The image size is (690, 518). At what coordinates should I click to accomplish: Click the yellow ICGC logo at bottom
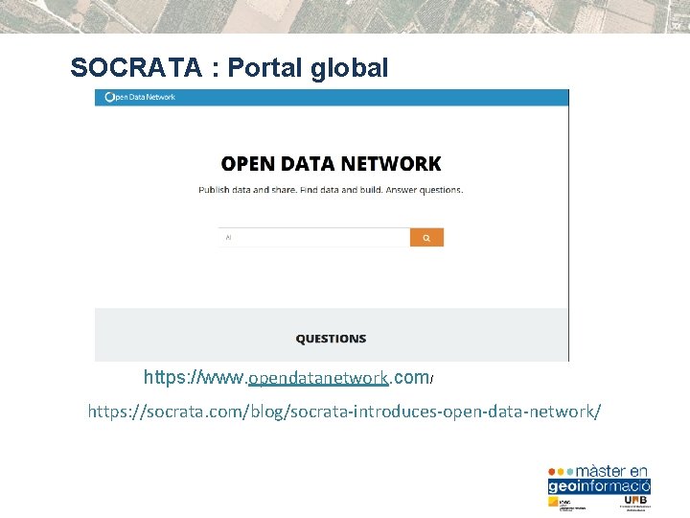coord(566,504)
